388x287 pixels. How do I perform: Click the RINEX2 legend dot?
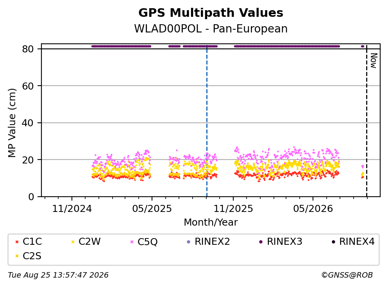point(189,242)
